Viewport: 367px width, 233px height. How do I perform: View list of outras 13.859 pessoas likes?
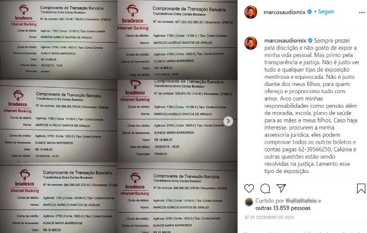point(283,208)
